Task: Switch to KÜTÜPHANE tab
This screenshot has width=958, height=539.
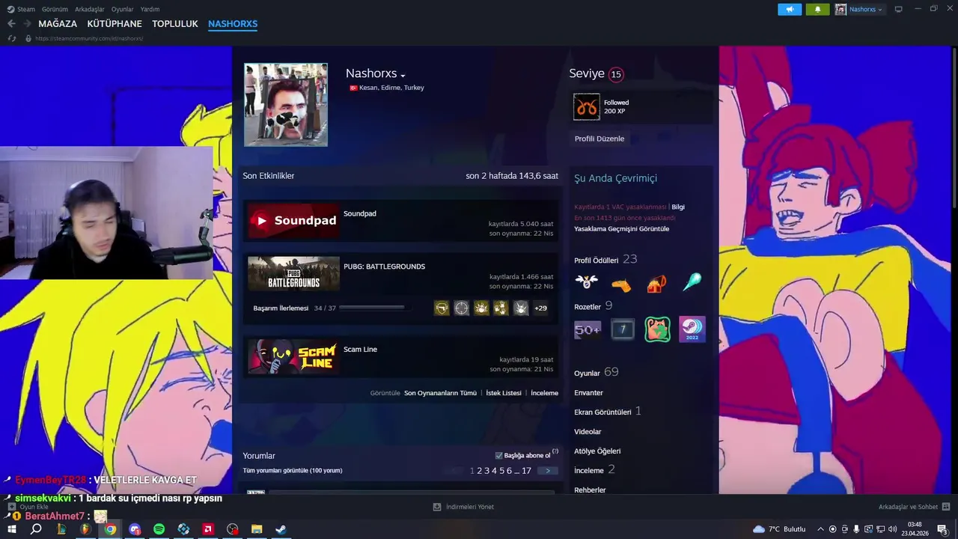Action: [115, 24]
